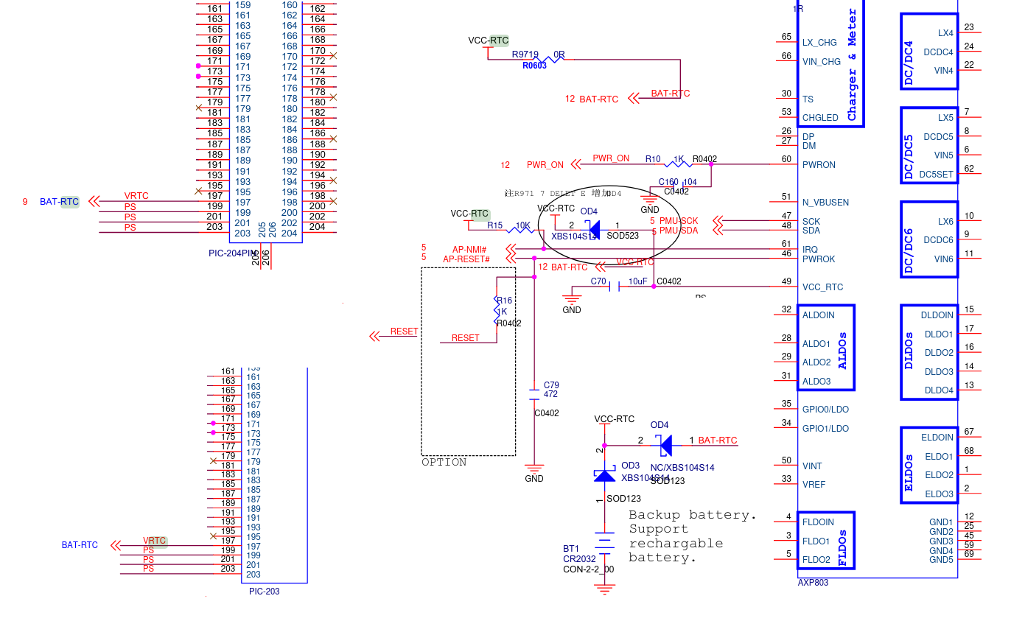The height and width of the screenshot is (621, 1011).
Task: Click the C70 10uF capacitor symbol
Action: point(614,287)
